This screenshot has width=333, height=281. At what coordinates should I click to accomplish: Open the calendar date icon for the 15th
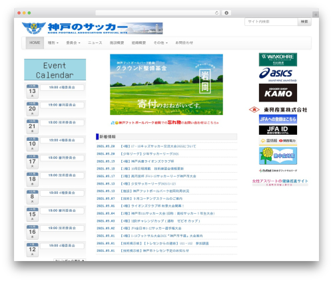[x=33, y=215]
